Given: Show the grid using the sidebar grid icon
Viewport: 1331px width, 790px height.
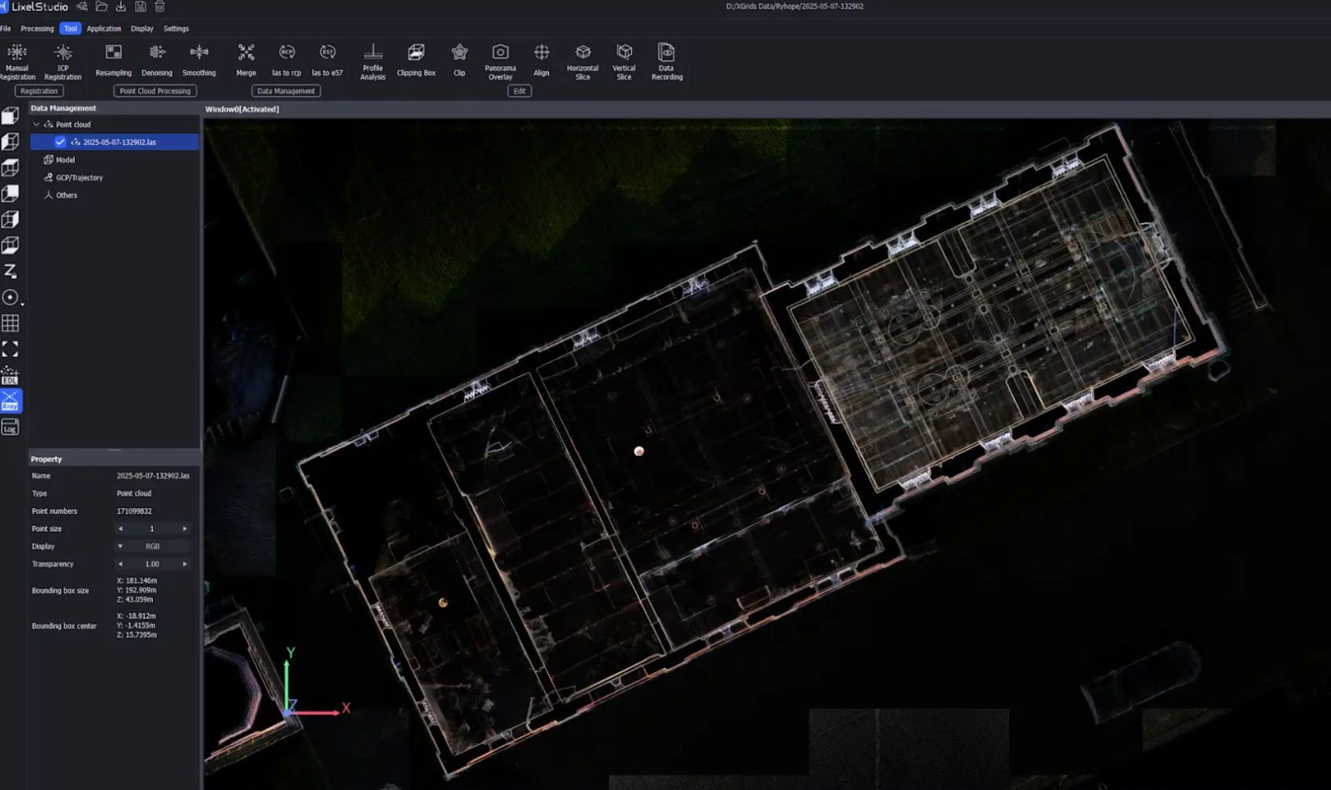Looking at the screenshot, I should pyautogui.click(x=10, y=323).
